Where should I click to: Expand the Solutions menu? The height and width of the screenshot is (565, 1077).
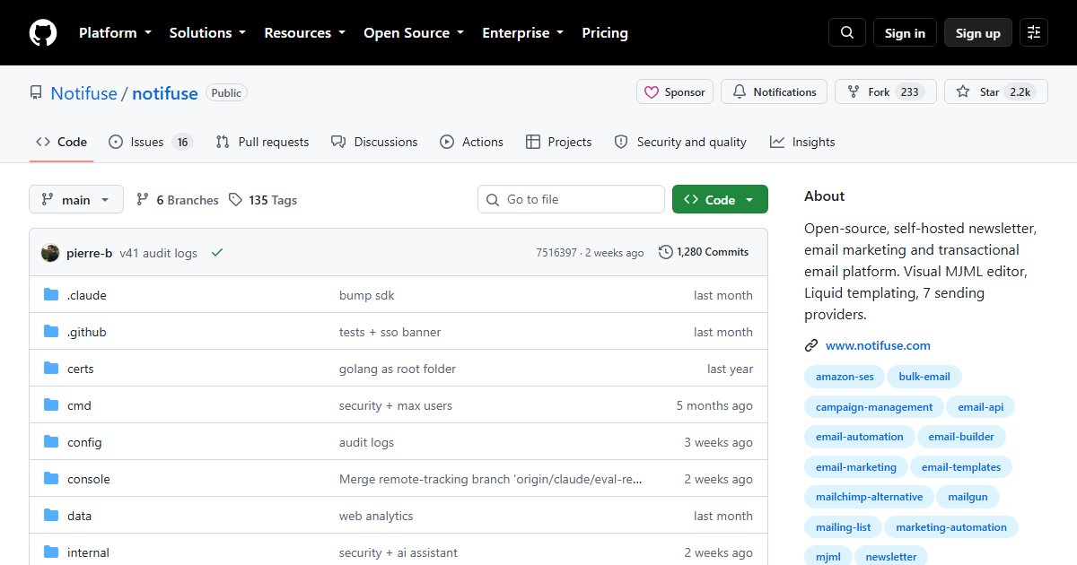(x=207, y=33)
